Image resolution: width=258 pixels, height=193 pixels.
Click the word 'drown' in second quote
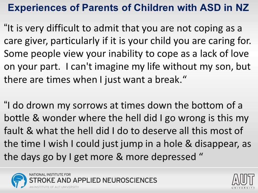pos(40,105)
